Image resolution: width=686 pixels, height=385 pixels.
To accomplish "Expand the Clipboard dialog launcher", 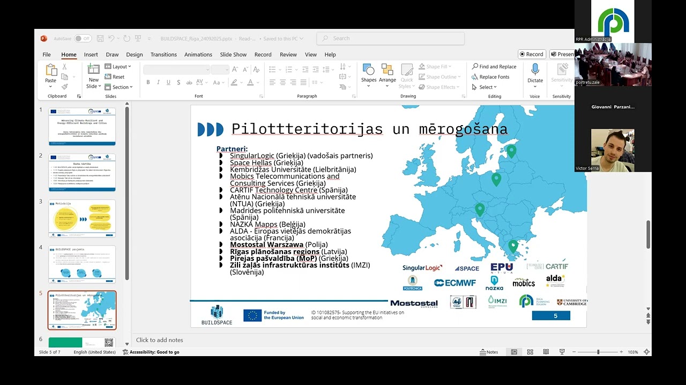I will [x=79, y=96].
